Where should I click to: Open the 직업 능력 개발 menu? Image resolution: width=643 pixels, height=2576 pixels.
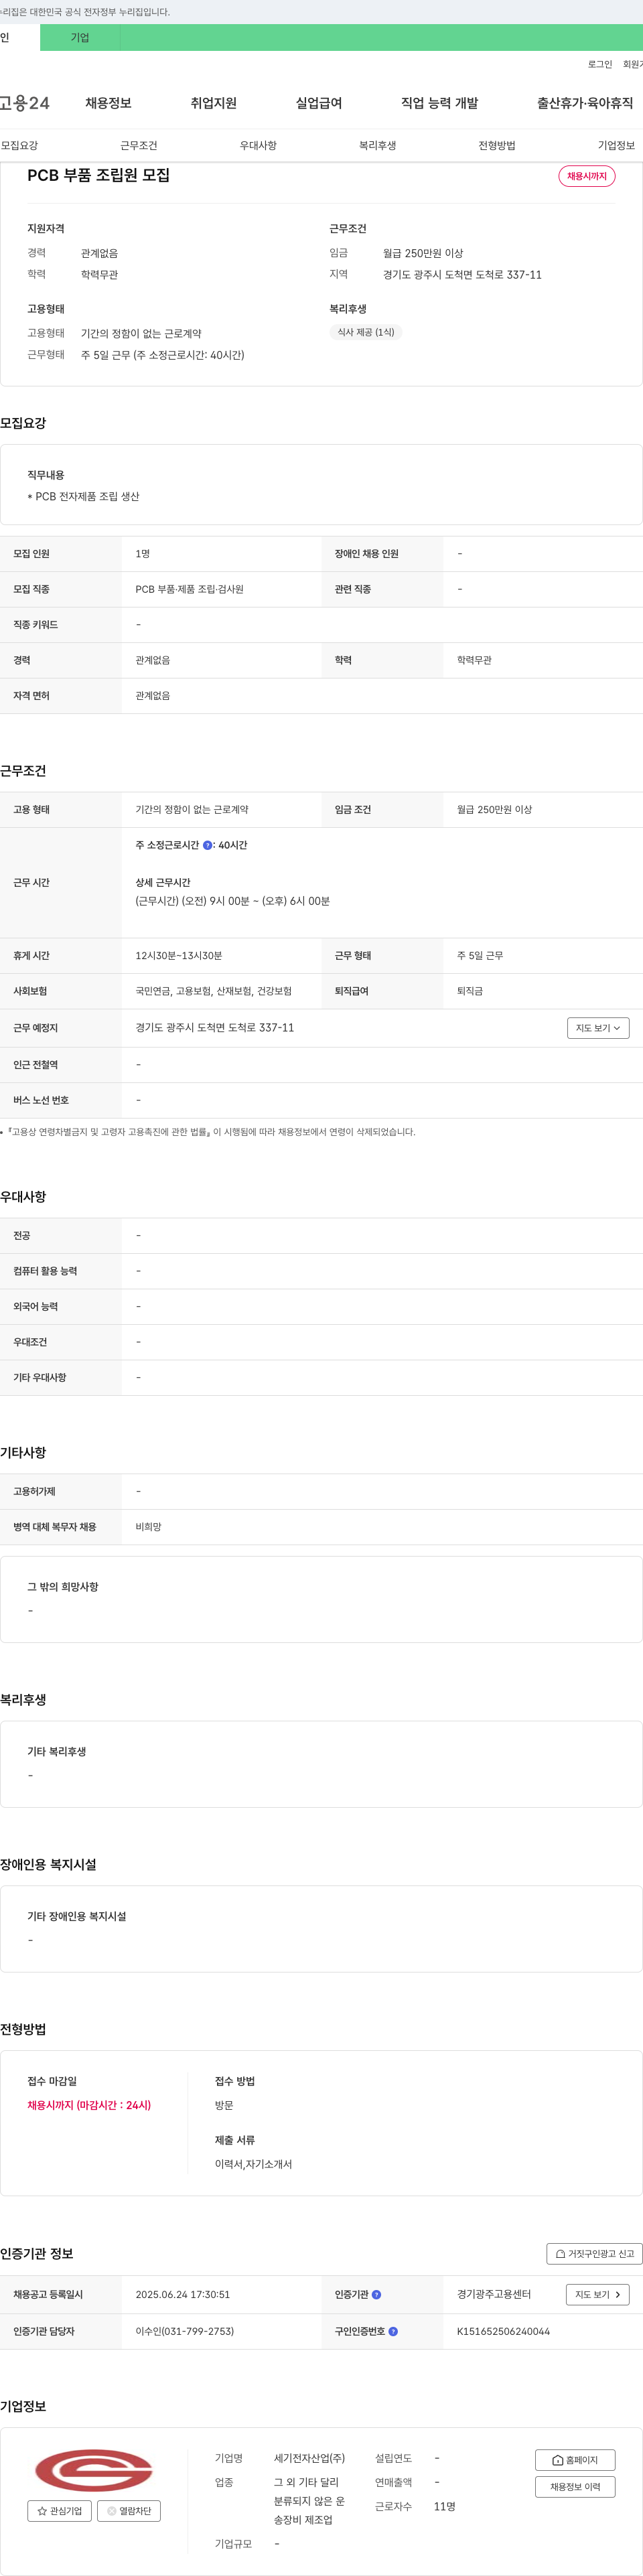click(x=440, y=103)
